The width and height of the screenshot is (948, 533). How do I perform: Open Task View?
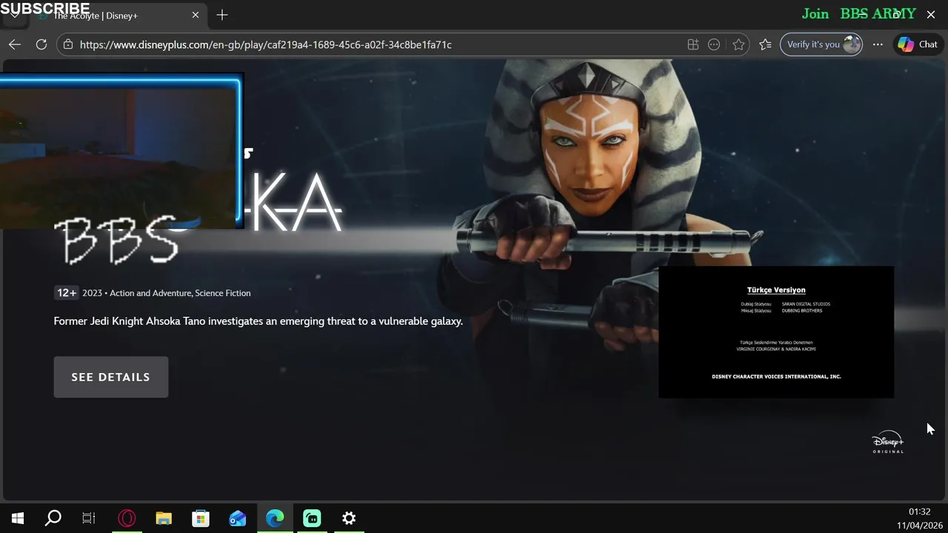click(x=89, y=518)
